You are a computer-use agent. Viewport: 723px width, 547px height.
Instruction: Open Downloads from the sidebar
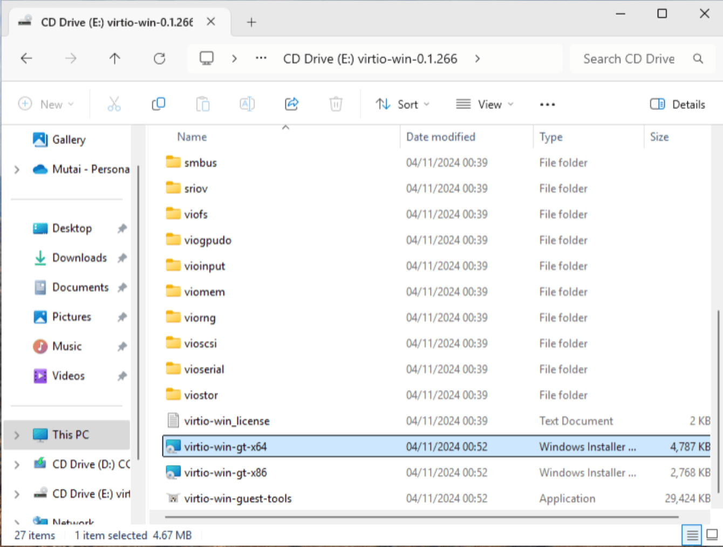click(x=79, y=257)
